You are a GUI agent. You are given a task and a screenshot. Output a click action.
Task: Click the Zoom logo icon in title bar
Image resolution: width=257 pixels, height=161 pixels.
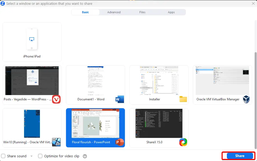(x=3, y=3)
